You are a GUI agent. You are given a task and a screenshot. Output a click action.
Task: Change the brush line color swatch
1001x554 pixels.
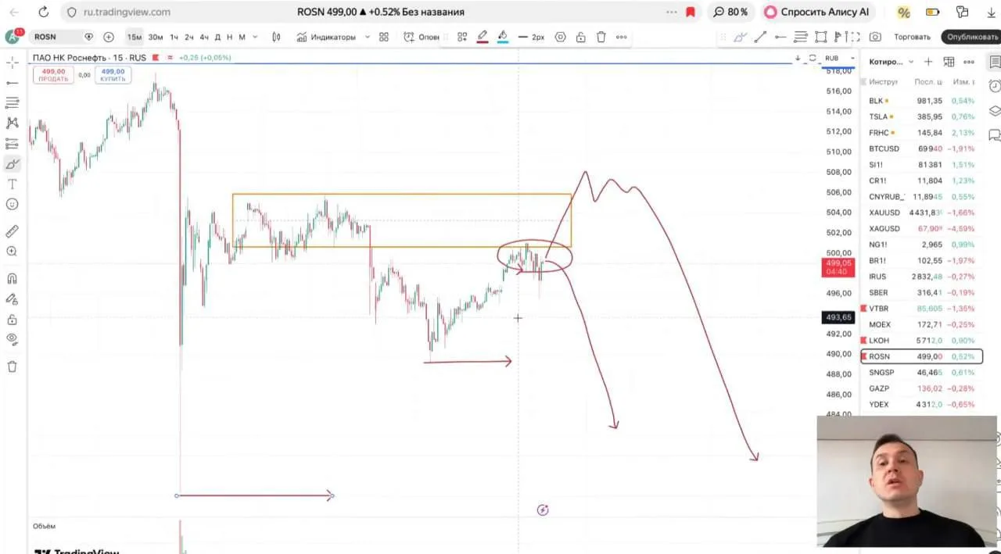[483, 37]
